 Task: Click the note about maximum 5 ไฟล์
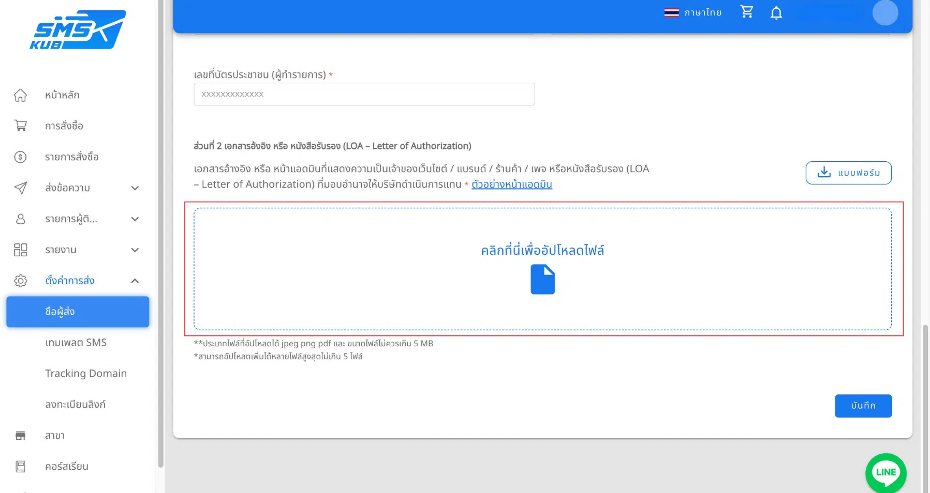click(x=278, y=357)
